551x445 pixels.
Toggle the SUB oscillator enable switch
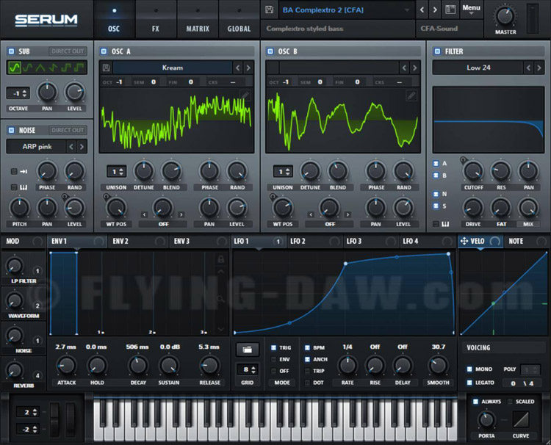pos(11,51)
